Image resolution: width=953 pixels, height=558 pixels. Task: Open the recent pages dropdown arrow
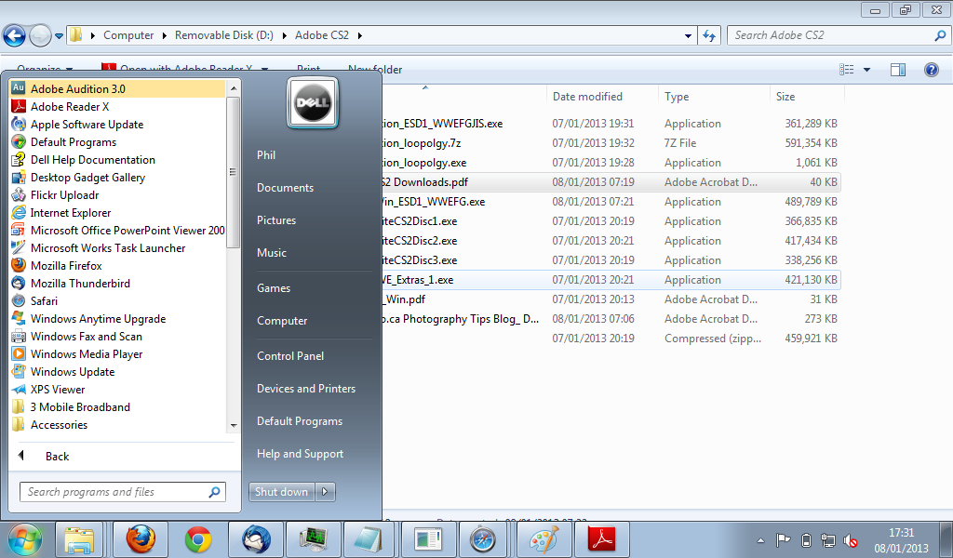tap(59, 36)
